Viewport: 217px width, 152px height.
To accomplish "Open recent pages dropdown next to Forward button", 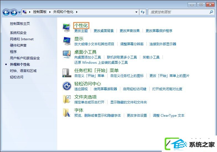I will click(20, 12).
